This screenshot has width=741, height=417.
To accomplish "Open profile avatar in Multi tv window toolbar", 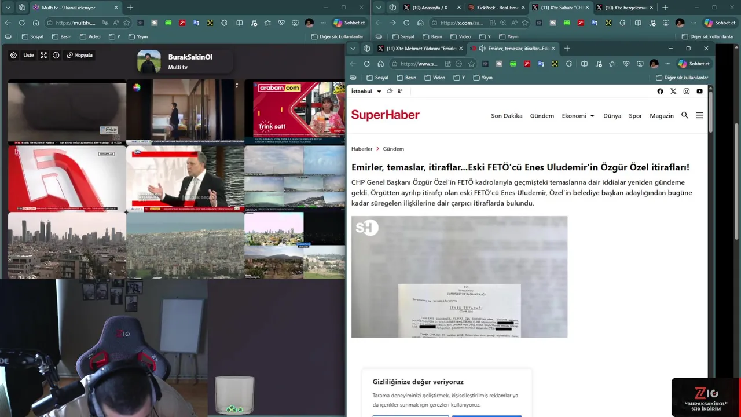I will point(309,23).
